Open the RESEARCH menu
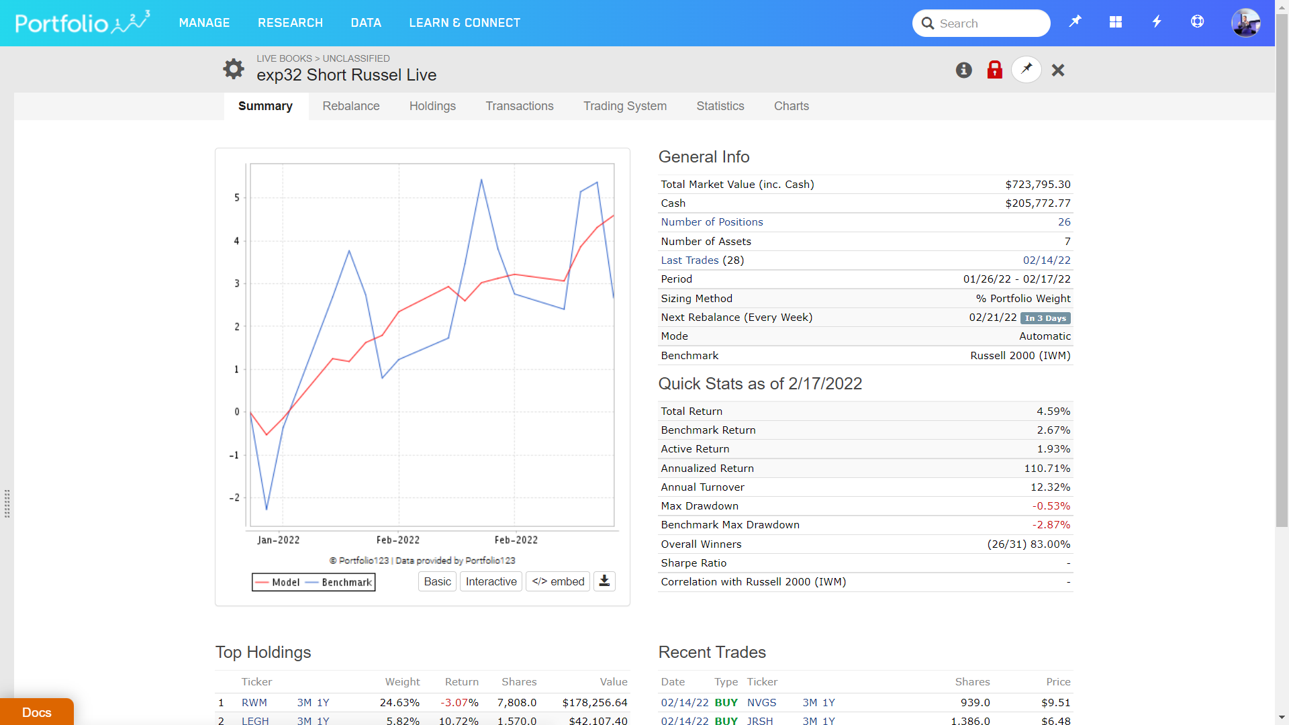 tap(290, 23)
